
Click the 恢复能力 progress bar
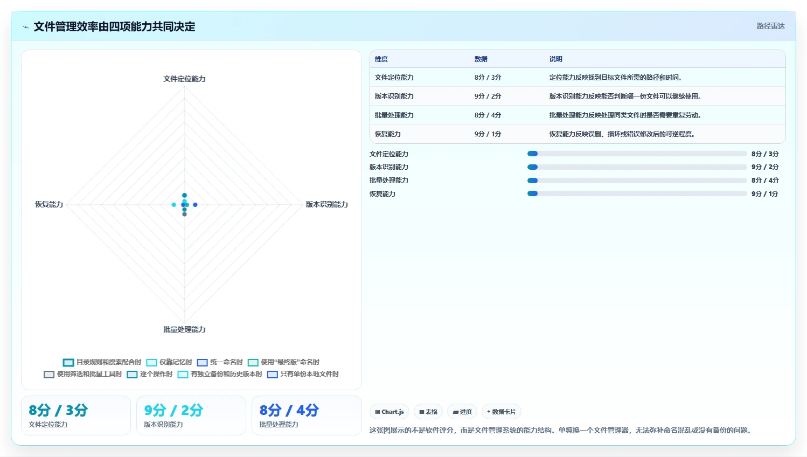click(x=637, y=193)
